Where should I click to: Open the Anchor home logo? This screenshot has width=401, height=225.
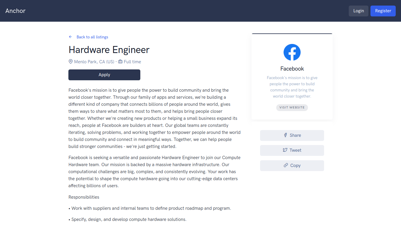[x=16, y=11]
